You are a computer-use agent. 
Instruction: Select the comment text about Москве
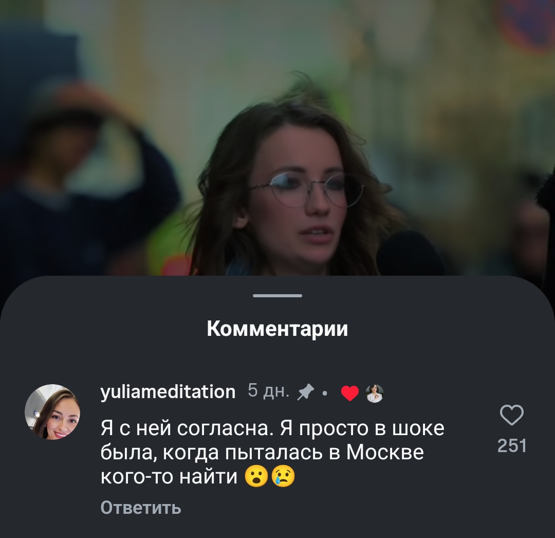272,452
